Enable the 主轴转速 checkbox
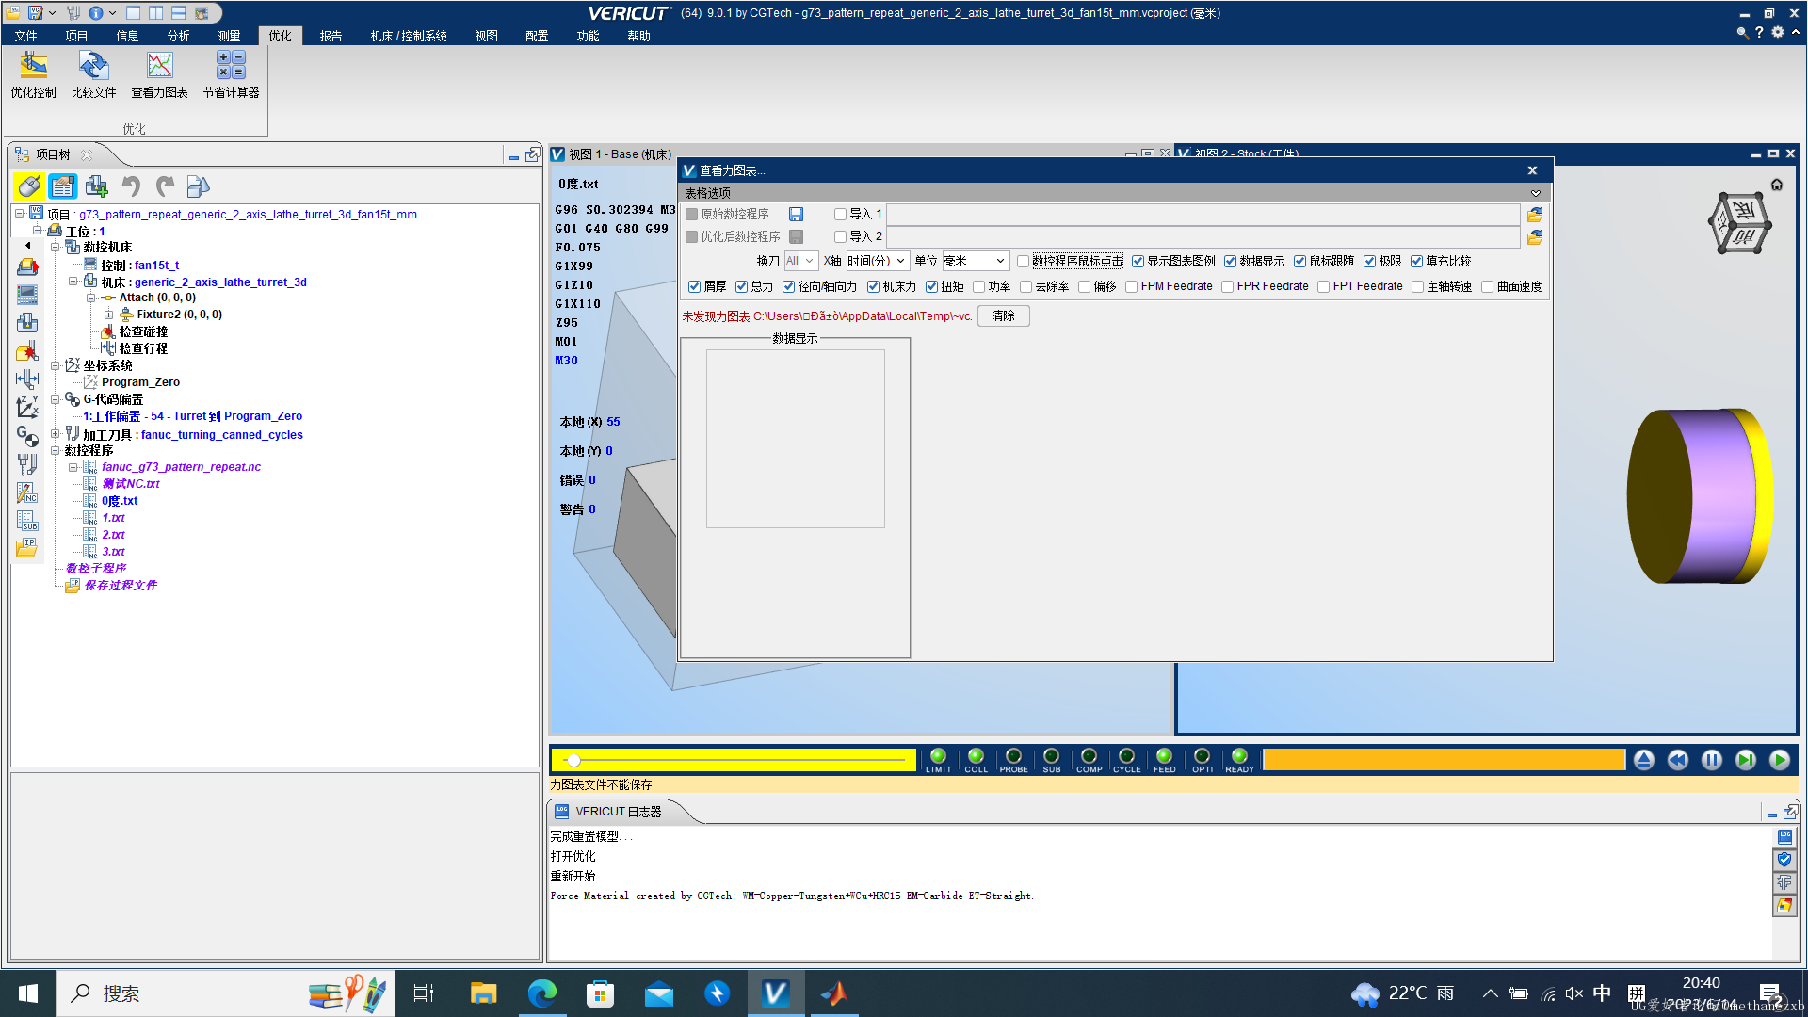 coord(1417,287)
